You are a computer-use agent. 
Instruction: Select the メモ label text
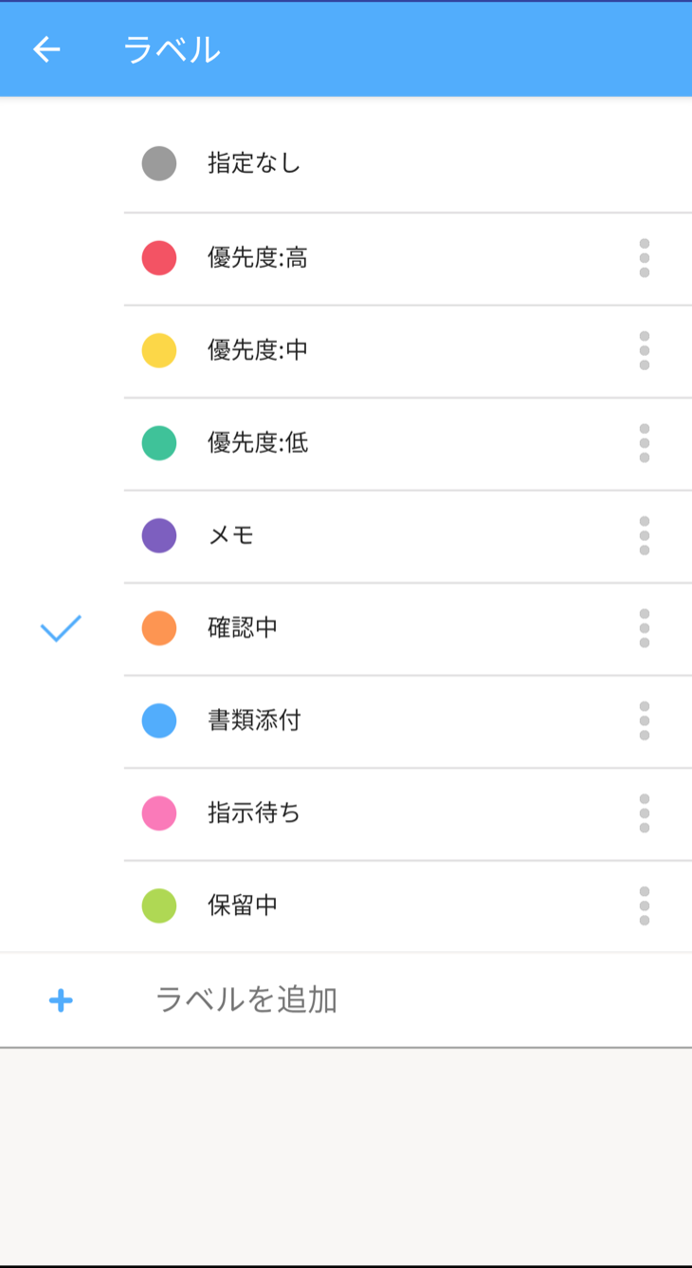coord(231,535)
